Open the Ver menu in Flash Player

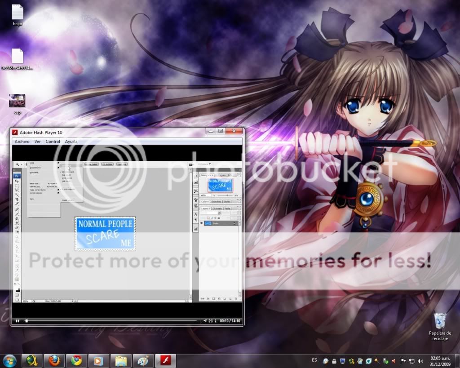(x=38, y=142)
